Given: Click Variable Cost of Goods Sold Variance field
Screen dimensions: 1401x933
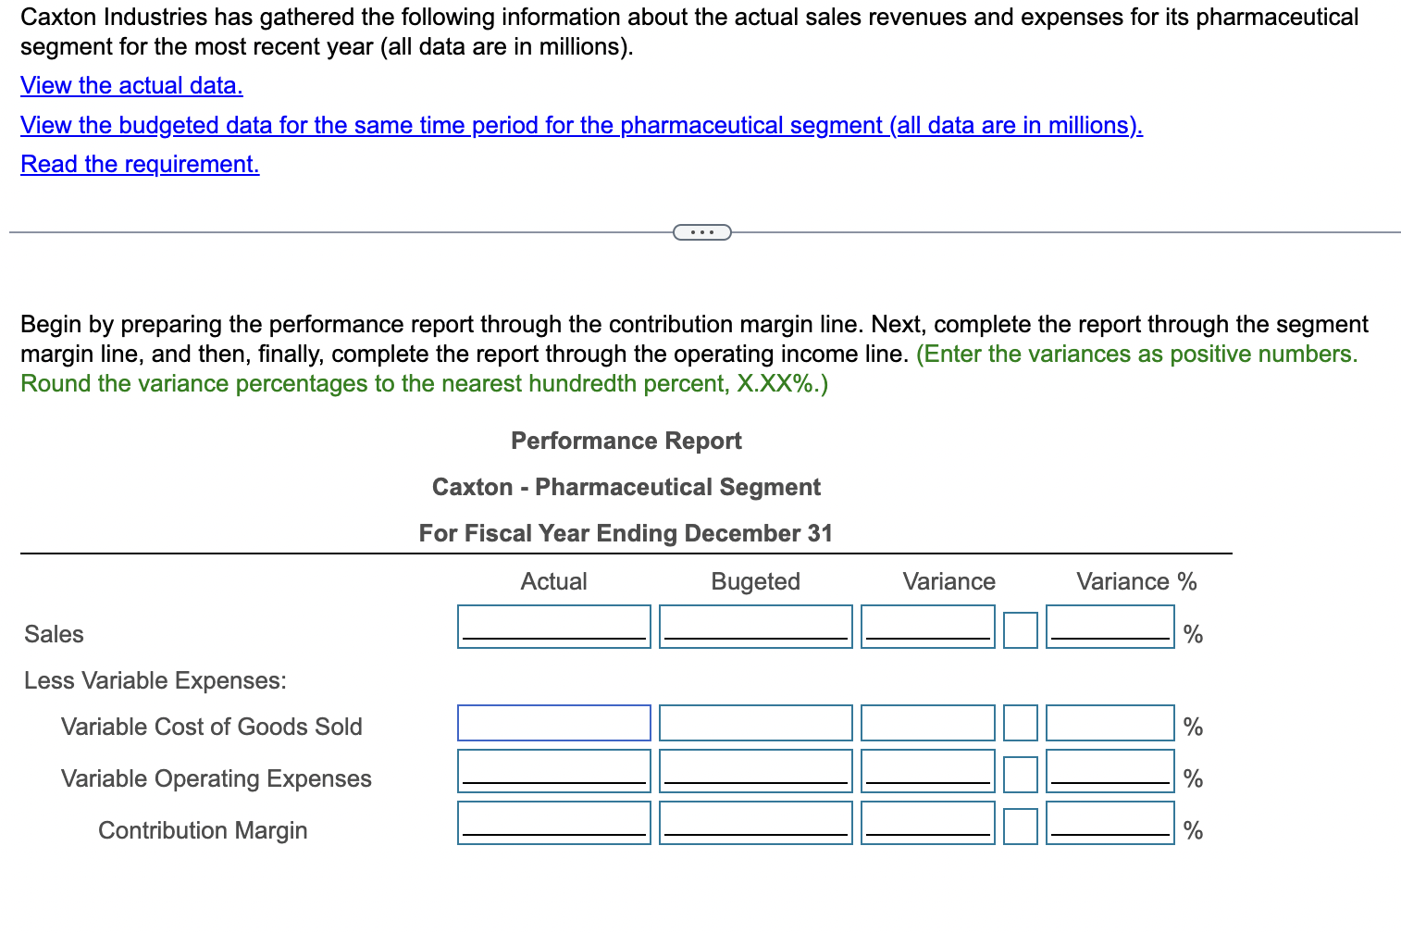Looking at the screenshot, I should pos(928,723).
